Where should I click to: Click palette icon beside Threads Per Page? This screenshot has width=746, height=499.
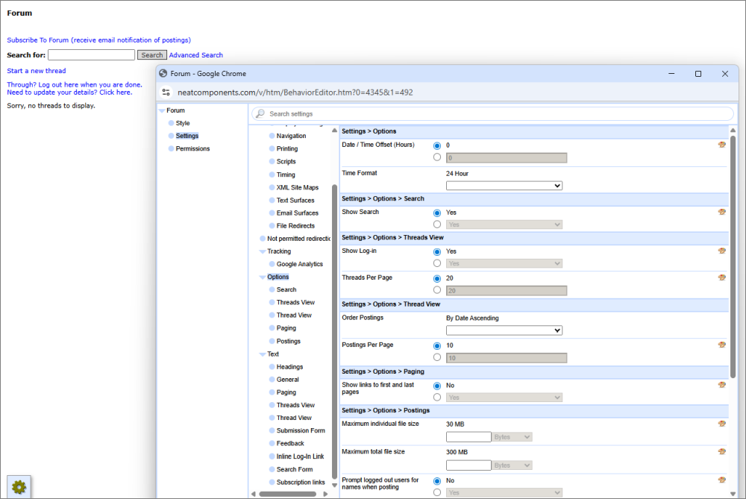(721, 277)
